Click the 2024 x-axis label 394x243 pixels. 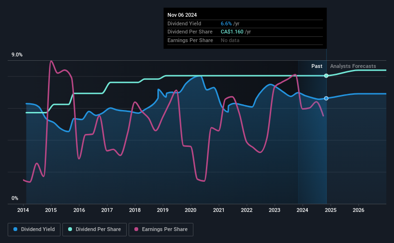(302, 210)
